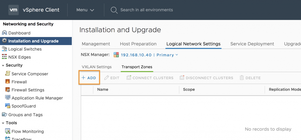Viewport: 301px width, 140px height.
Task: Click the Flow Monitoring chart icon
Action: [7, 131]
